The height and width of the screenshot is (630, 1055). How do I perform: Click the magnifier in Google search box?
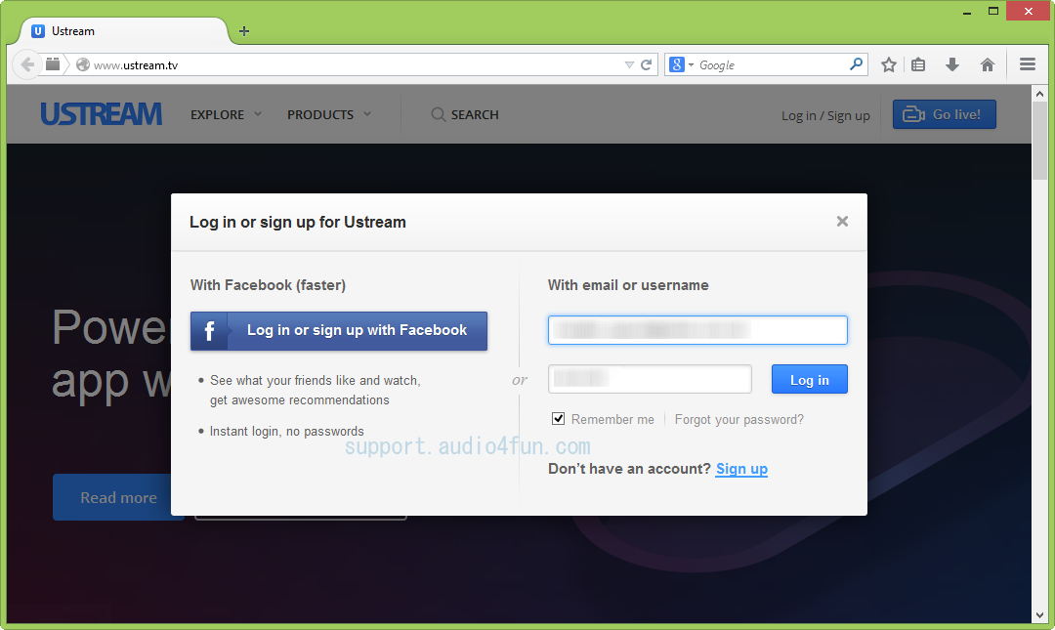coord(856,63)
